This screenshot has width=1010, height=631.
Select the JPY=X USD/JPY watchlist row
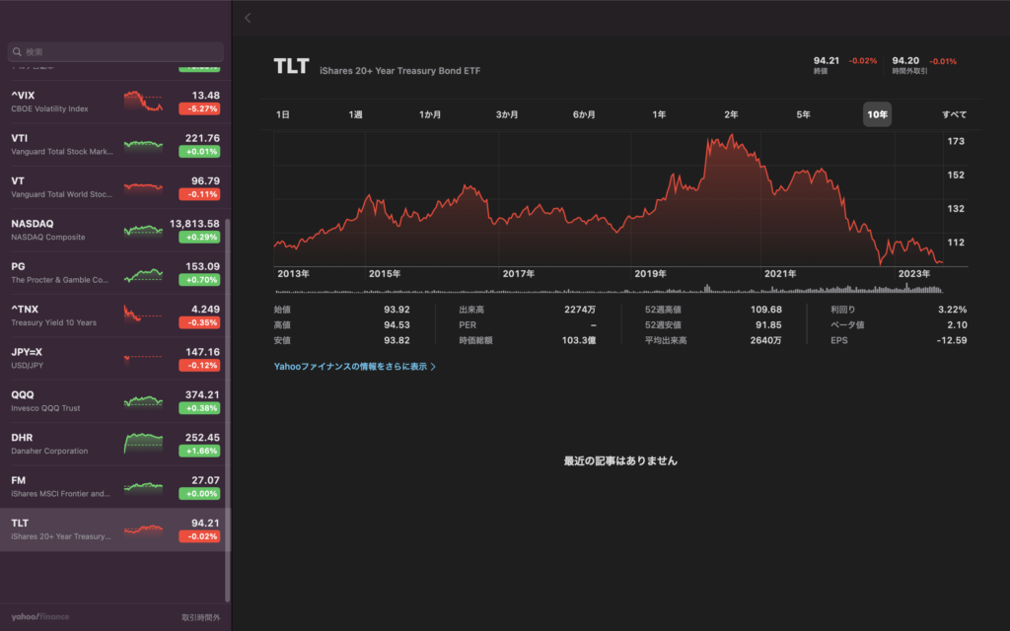tap(59, 358)
